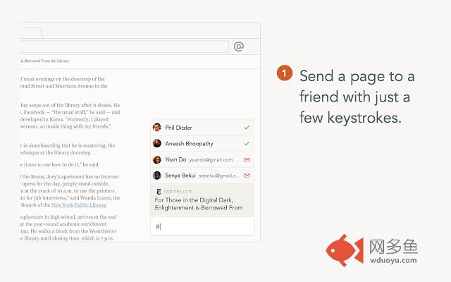Toggle green checkmark beside Aneesh Bhoopathy
The image size is (451, 282).
(x=247, y=143)
